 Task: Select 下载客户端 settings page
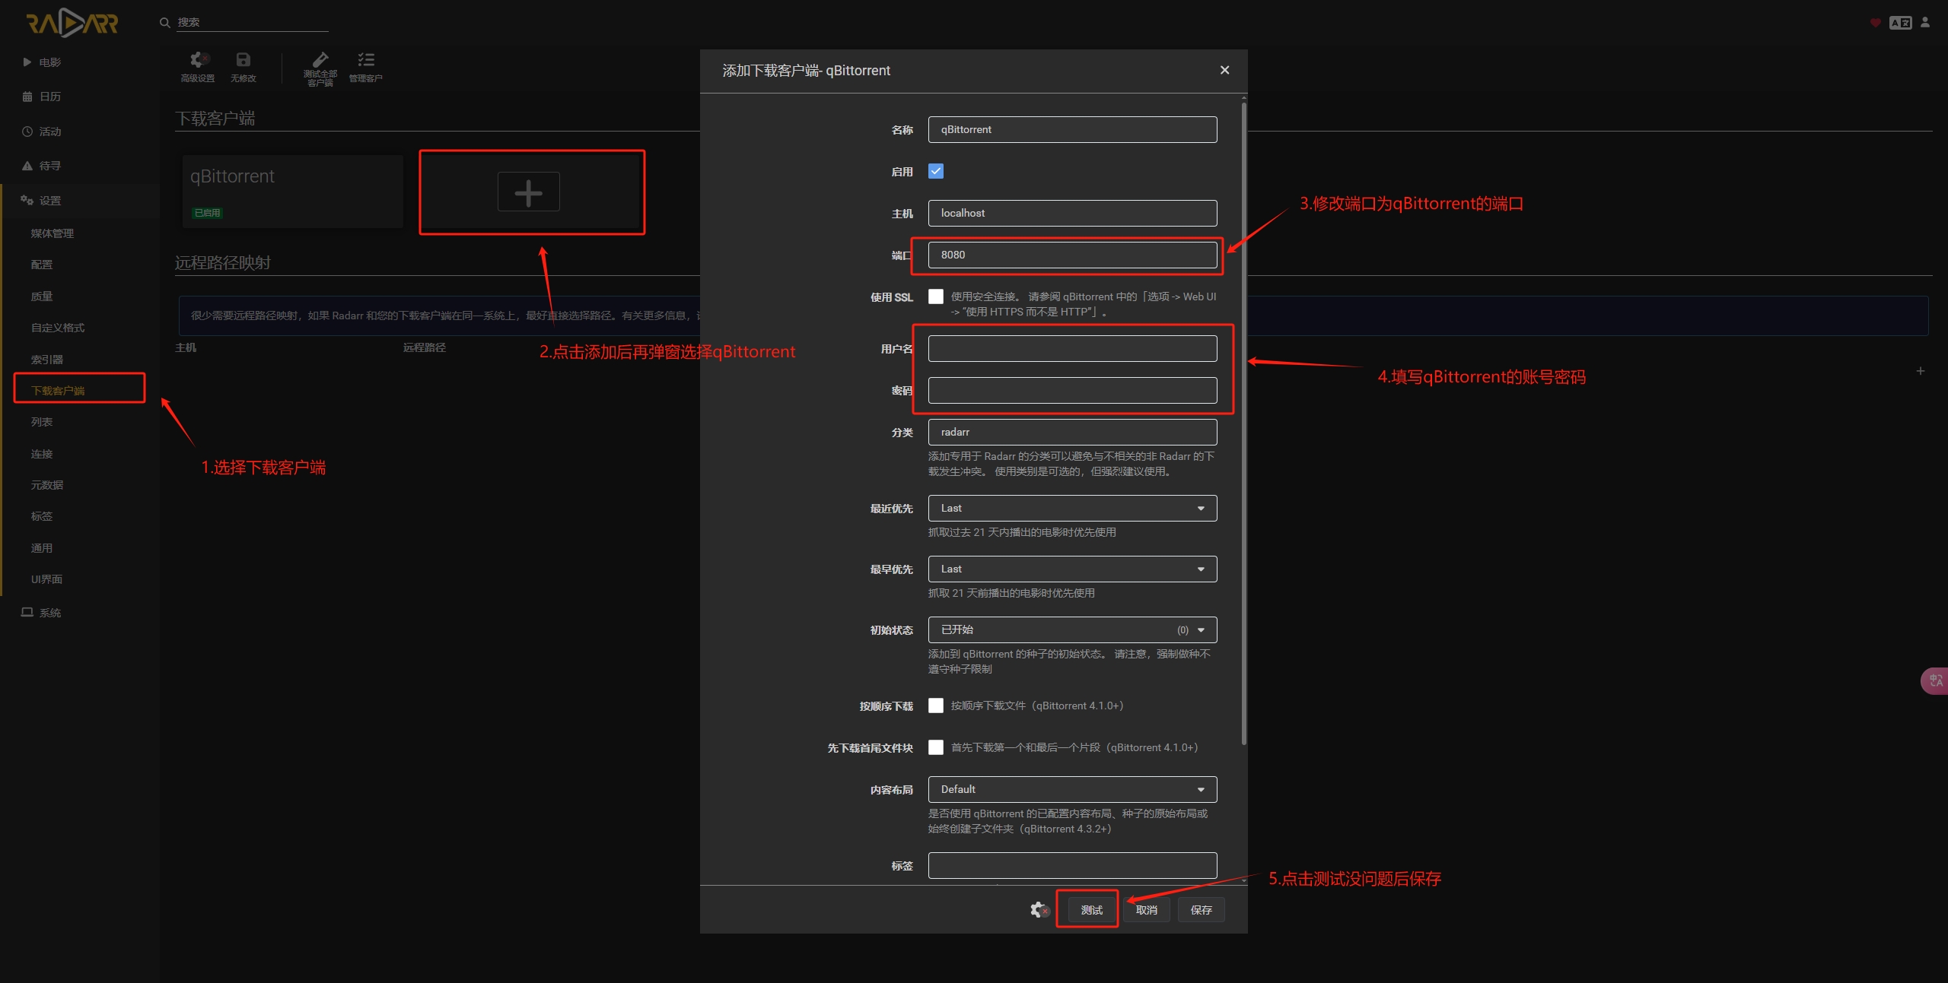coord(58,391)
